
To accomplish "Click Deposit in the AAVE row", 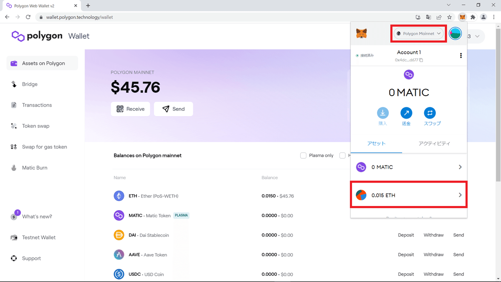I will tap(406, 254).
